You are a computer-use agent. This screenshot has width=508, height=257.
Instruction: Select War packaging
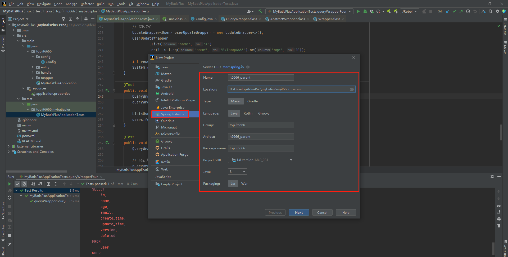(x=244, y=184)
